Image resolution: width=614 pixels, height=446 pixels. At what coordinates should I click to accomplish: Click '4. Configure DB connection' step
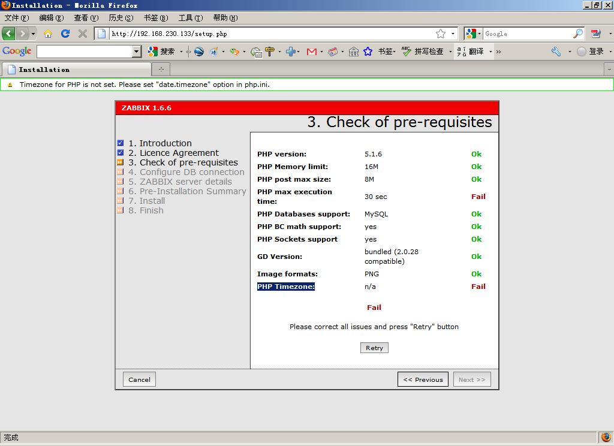[x=186, y=172]
